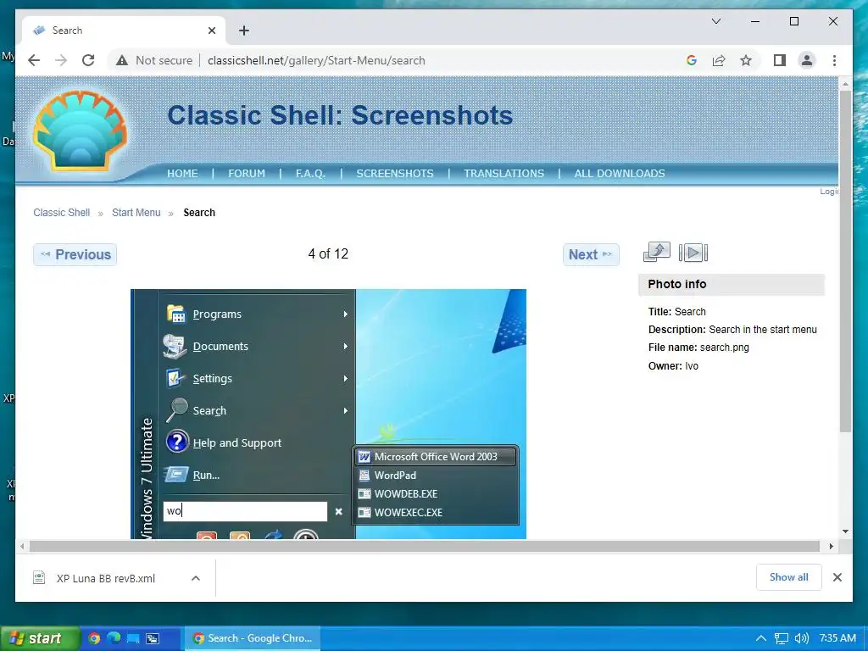Click the Search - Google Chrome taskbar button

[252, 638]
